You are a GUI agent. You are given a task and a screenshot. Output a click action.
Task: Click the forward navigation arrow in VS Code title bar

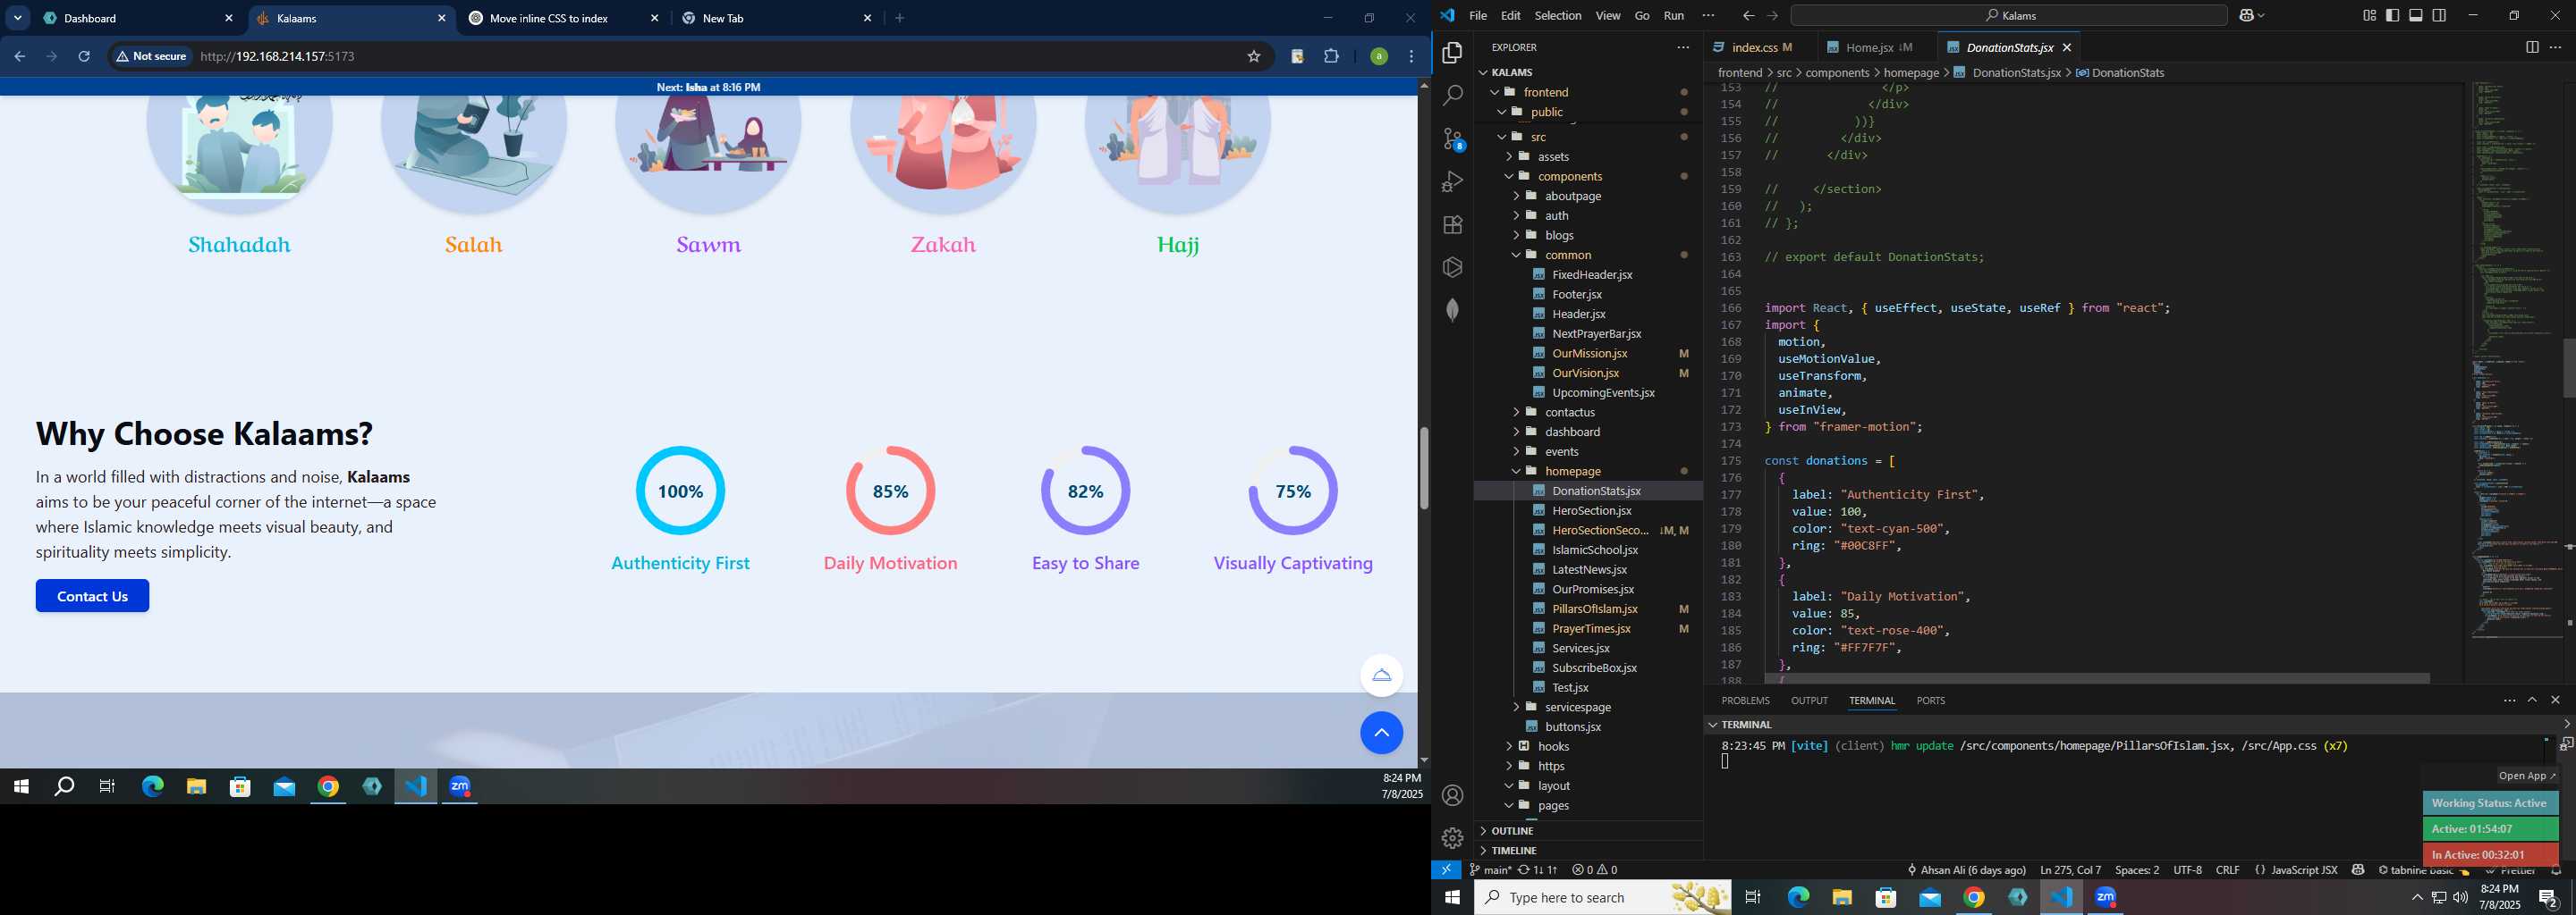(x=1772, y=15)
